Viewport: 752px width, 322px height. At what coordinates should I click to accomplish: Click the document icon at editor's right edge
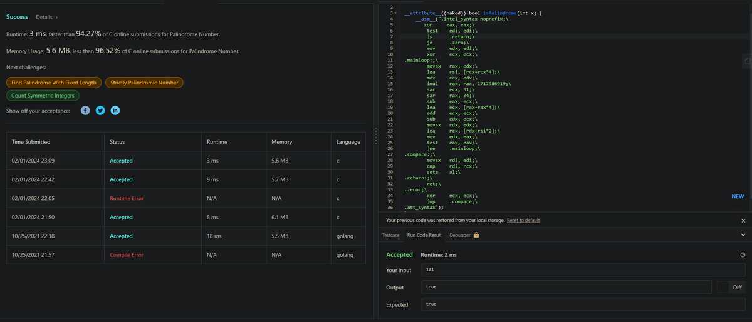click(x=747, y=61)
